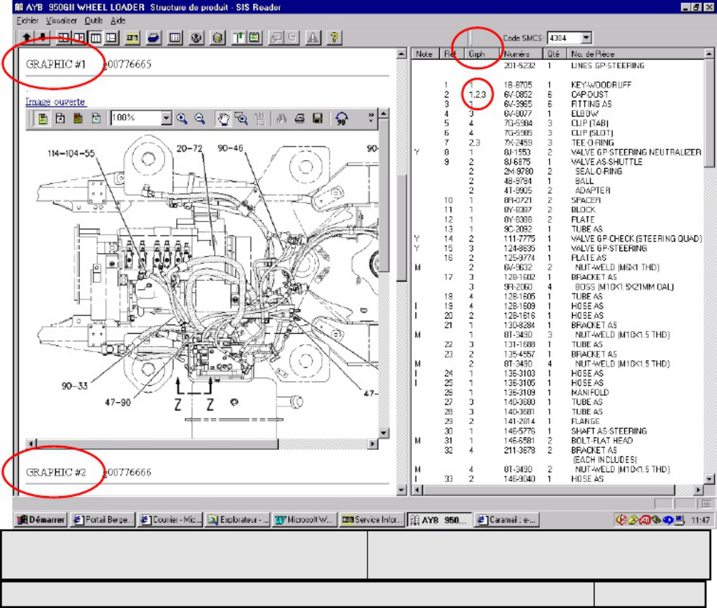Screen dimensions: 717x608
Task: Select the KEY-WOODRUFF parts row
Action: 557,84
